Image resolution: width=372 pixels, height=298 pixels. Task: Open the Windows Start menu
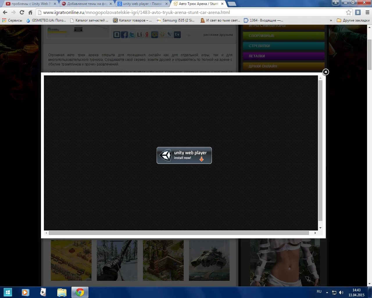8,292
